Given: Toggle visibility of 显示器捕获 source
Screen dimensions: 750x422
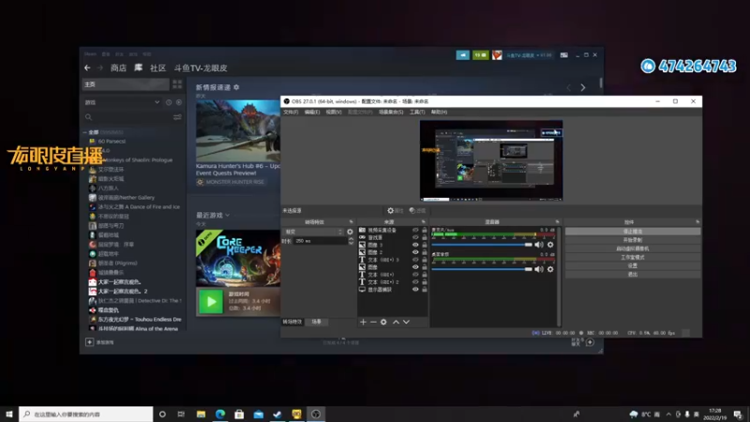Looking at the screenshot, I should (415, 290).
